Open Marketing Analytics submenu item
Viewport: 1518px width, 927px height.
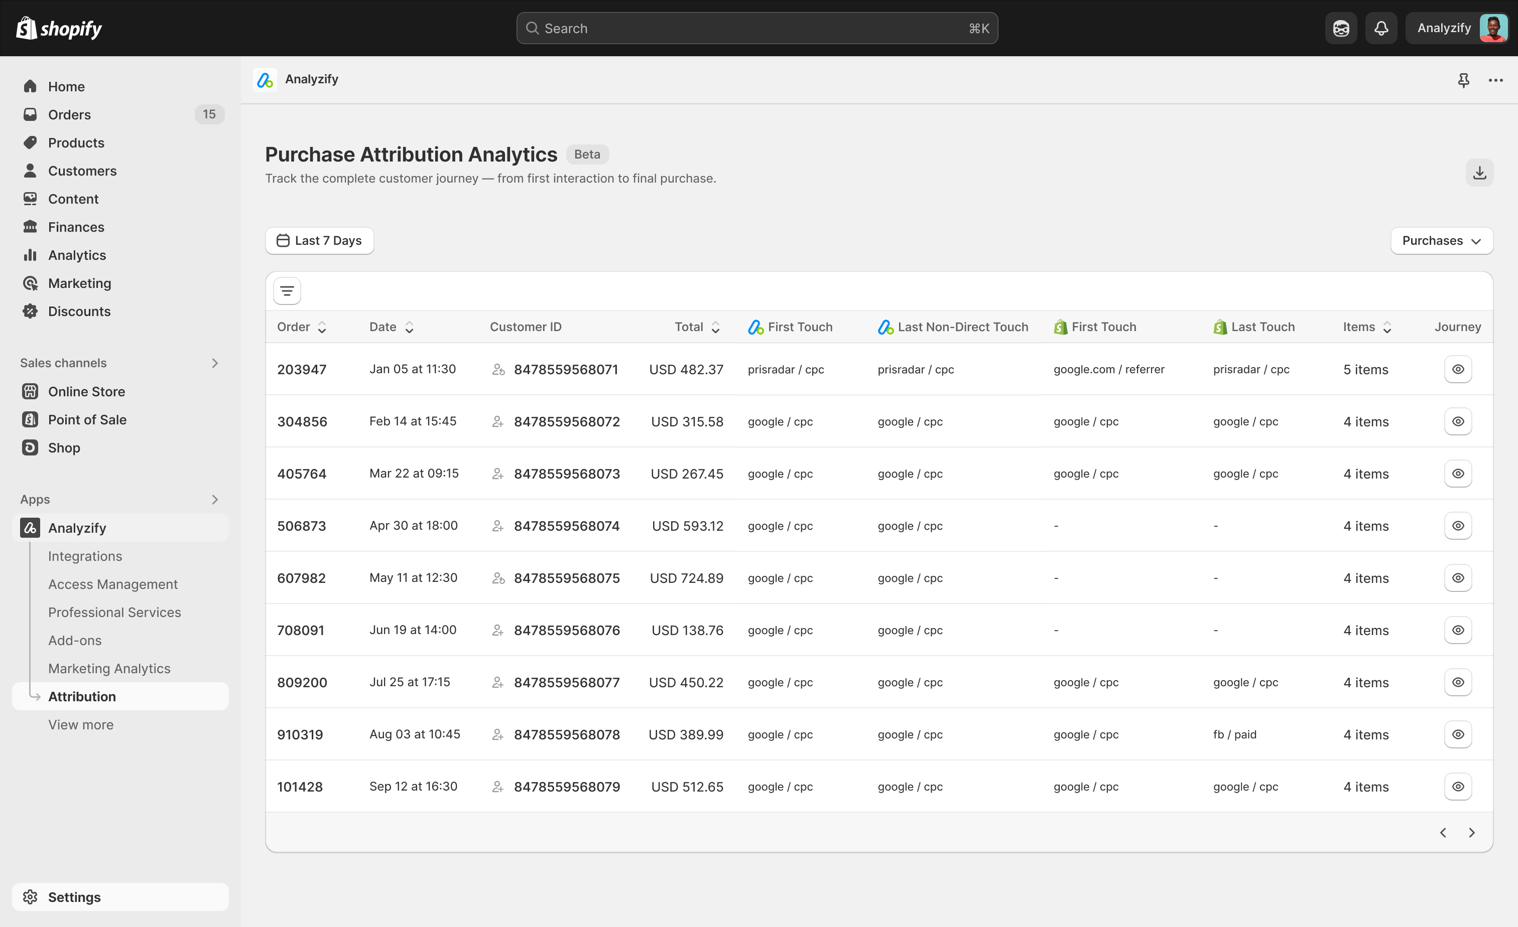click(109, 669)
